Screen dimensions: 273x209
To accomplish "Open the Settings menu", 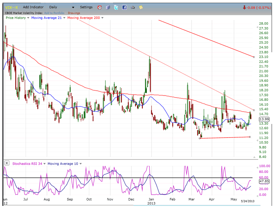I will (x=86, y=7).
